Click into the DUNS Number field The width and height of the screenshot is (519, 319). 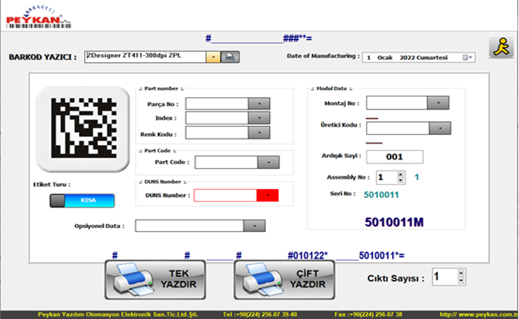[x=225, y=195]
